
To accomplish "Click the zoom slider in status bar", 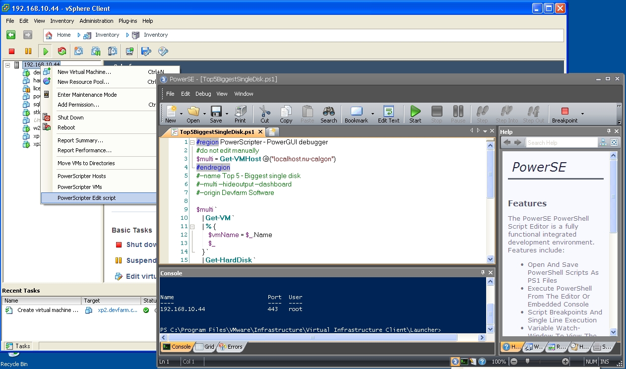I will [527, 362].
